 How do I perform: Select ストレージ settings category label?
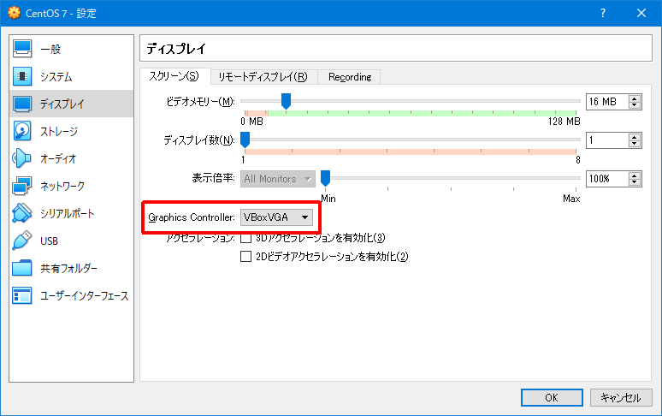click(x=59, y=132)
